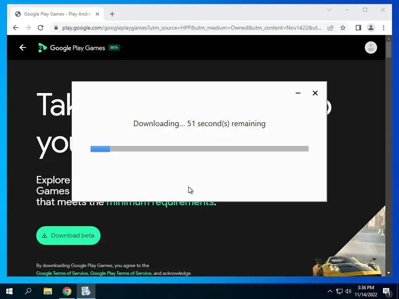Open Windows taskbar search
This screenshot has height=299, width=399.
(x=28, y=291)
